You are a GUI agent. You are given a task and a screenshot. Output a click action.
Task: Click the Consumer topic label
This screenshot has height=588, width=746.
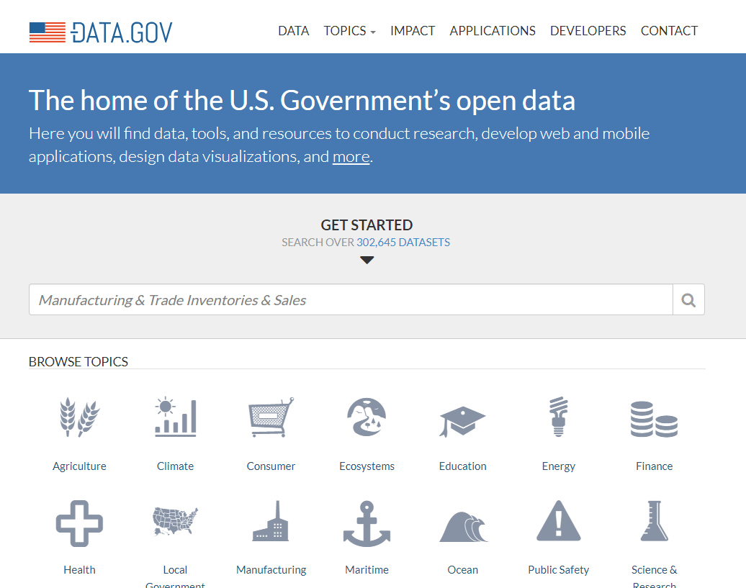(271, 466)
